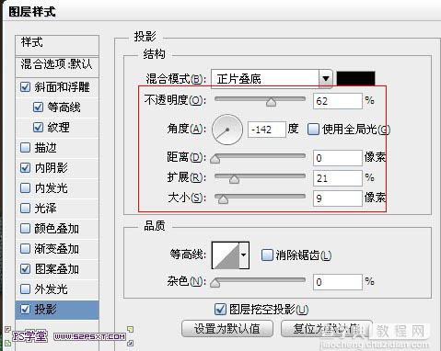
Task: Click the 大小 size slider handle
Action: tap(223, 199)
